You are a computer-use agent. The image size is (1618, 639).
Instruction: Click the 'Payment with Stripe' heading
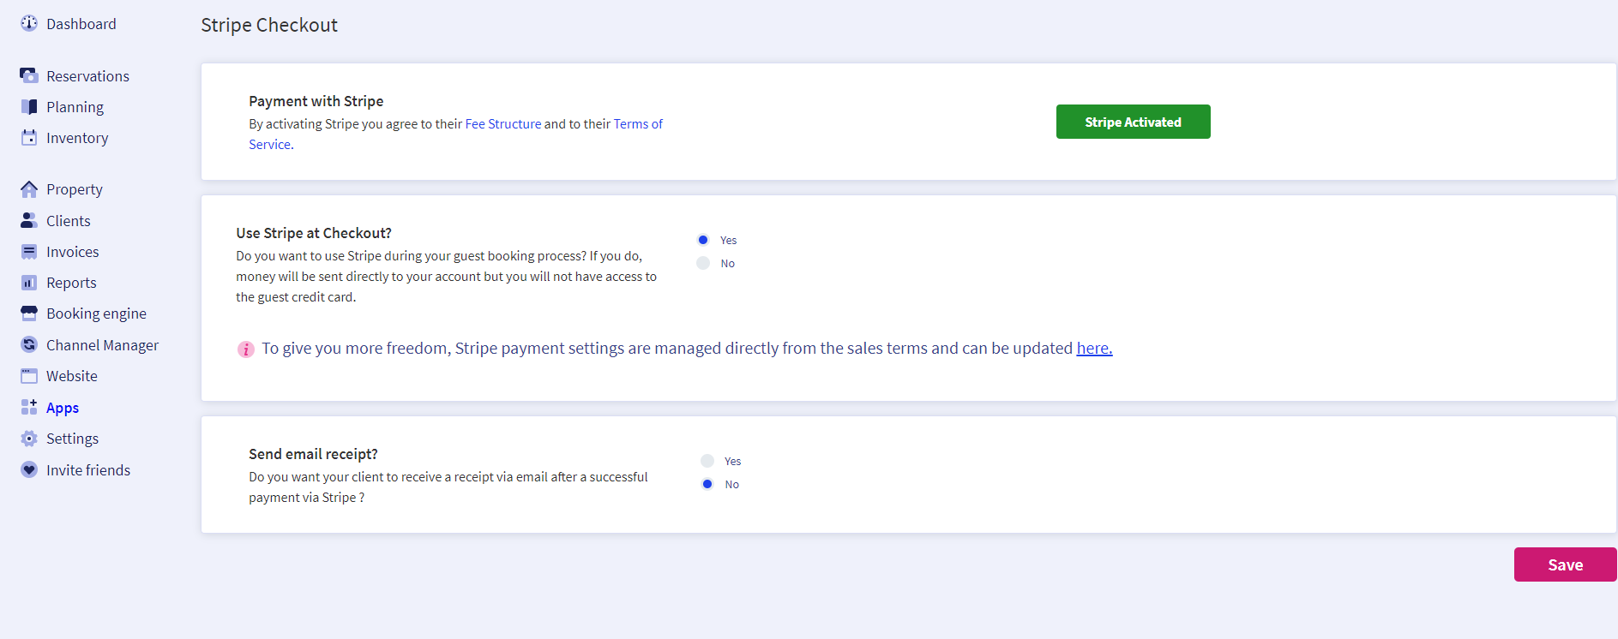[x=316, y=101]
